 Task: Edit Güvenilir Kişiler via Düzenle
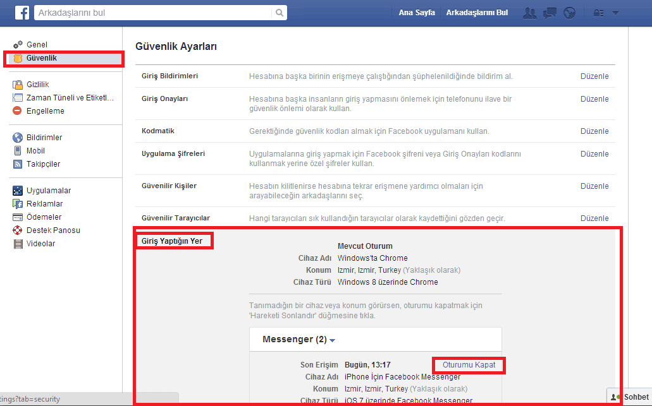coord(594,186)
